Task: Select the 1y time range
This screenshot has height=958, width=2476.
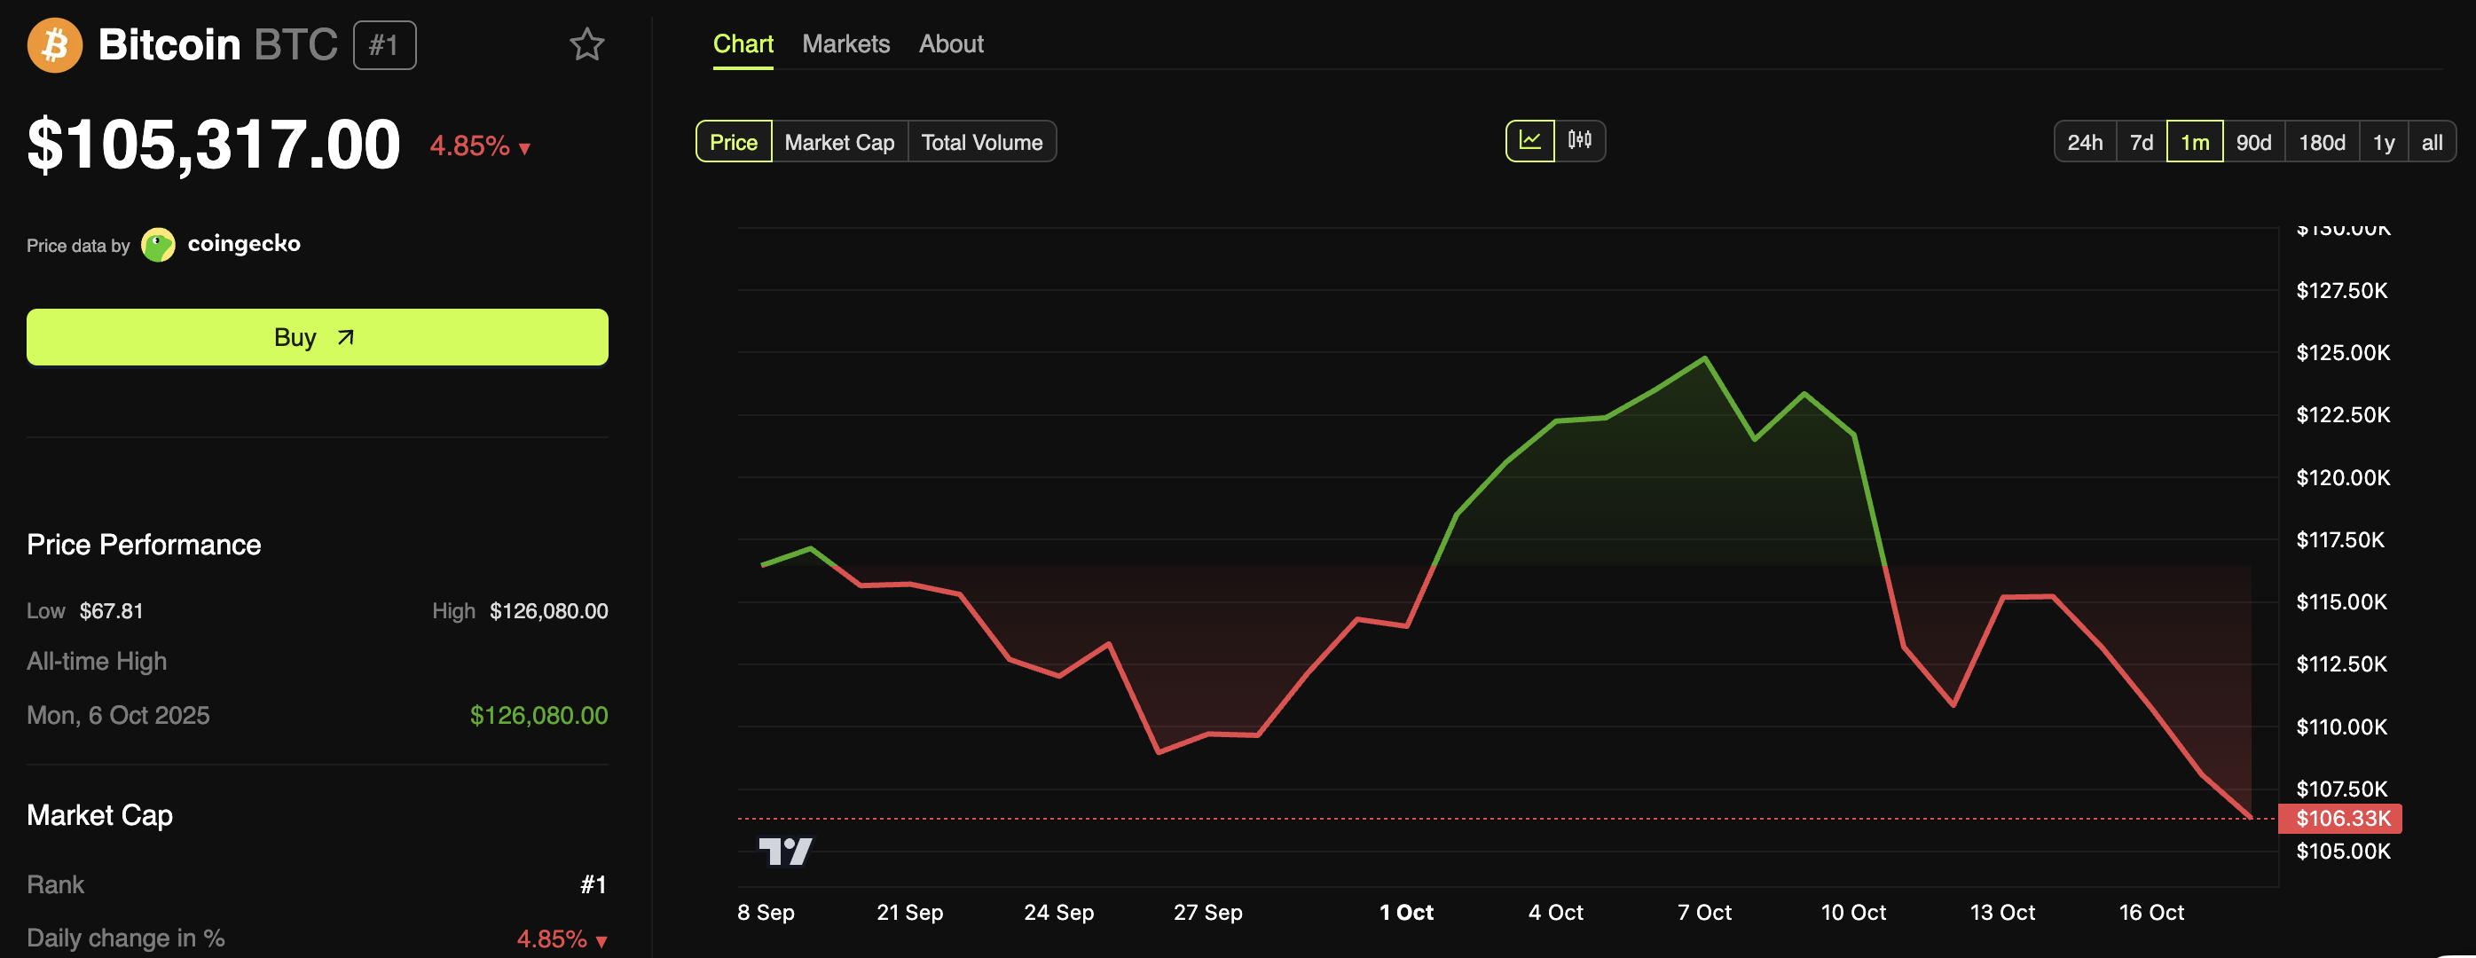Action: click(x=2383, y=142)
